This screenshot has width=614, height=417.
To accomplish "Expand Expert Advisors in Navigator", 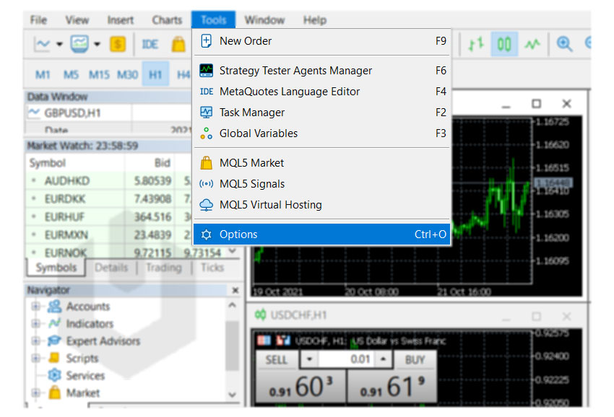I will click(35, 341).
